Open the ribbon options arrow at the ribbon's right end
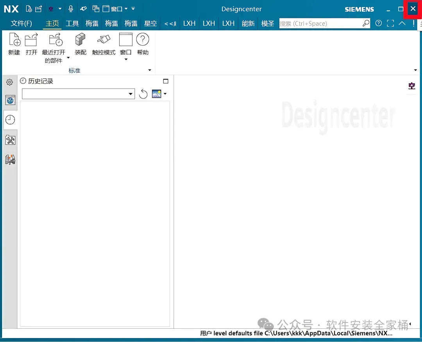422x342 pixels. click(415, 70)
